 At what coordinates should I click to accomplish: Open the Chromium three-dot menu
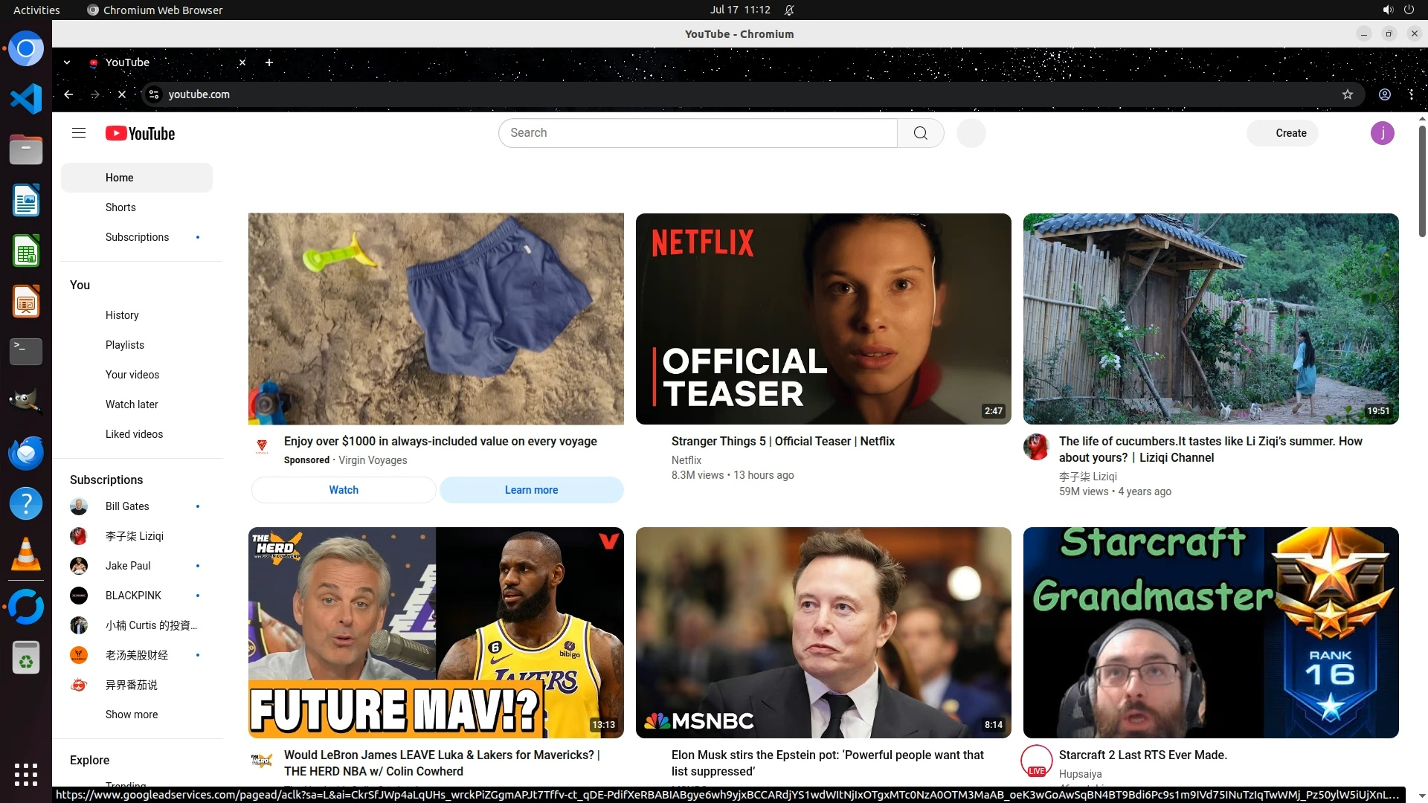[1411, 94]
